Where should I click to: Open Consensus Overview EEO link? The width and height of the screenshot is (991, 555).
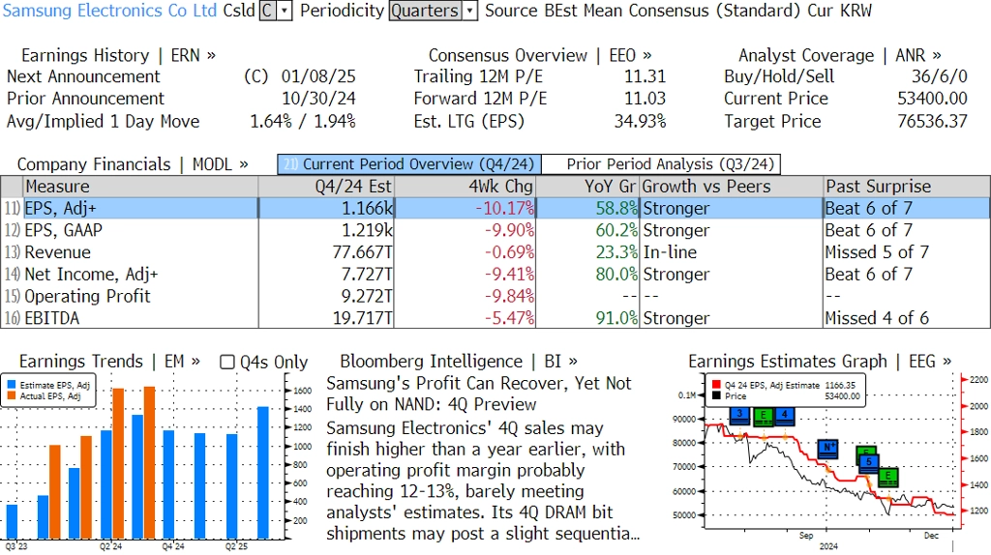540,55
